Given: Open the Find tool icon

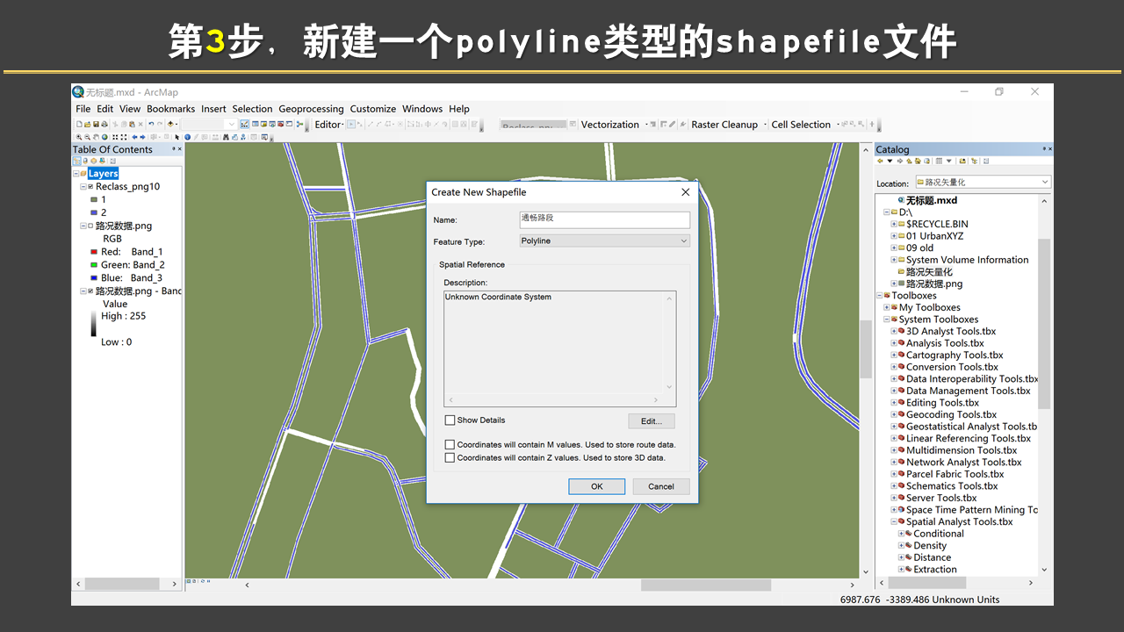Looking at the screenshot, I should [x=227, y=137].
